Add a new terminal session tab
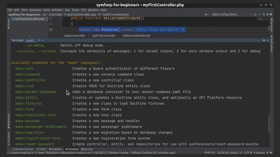Screen dimensions: 280x157 point(39,41)
